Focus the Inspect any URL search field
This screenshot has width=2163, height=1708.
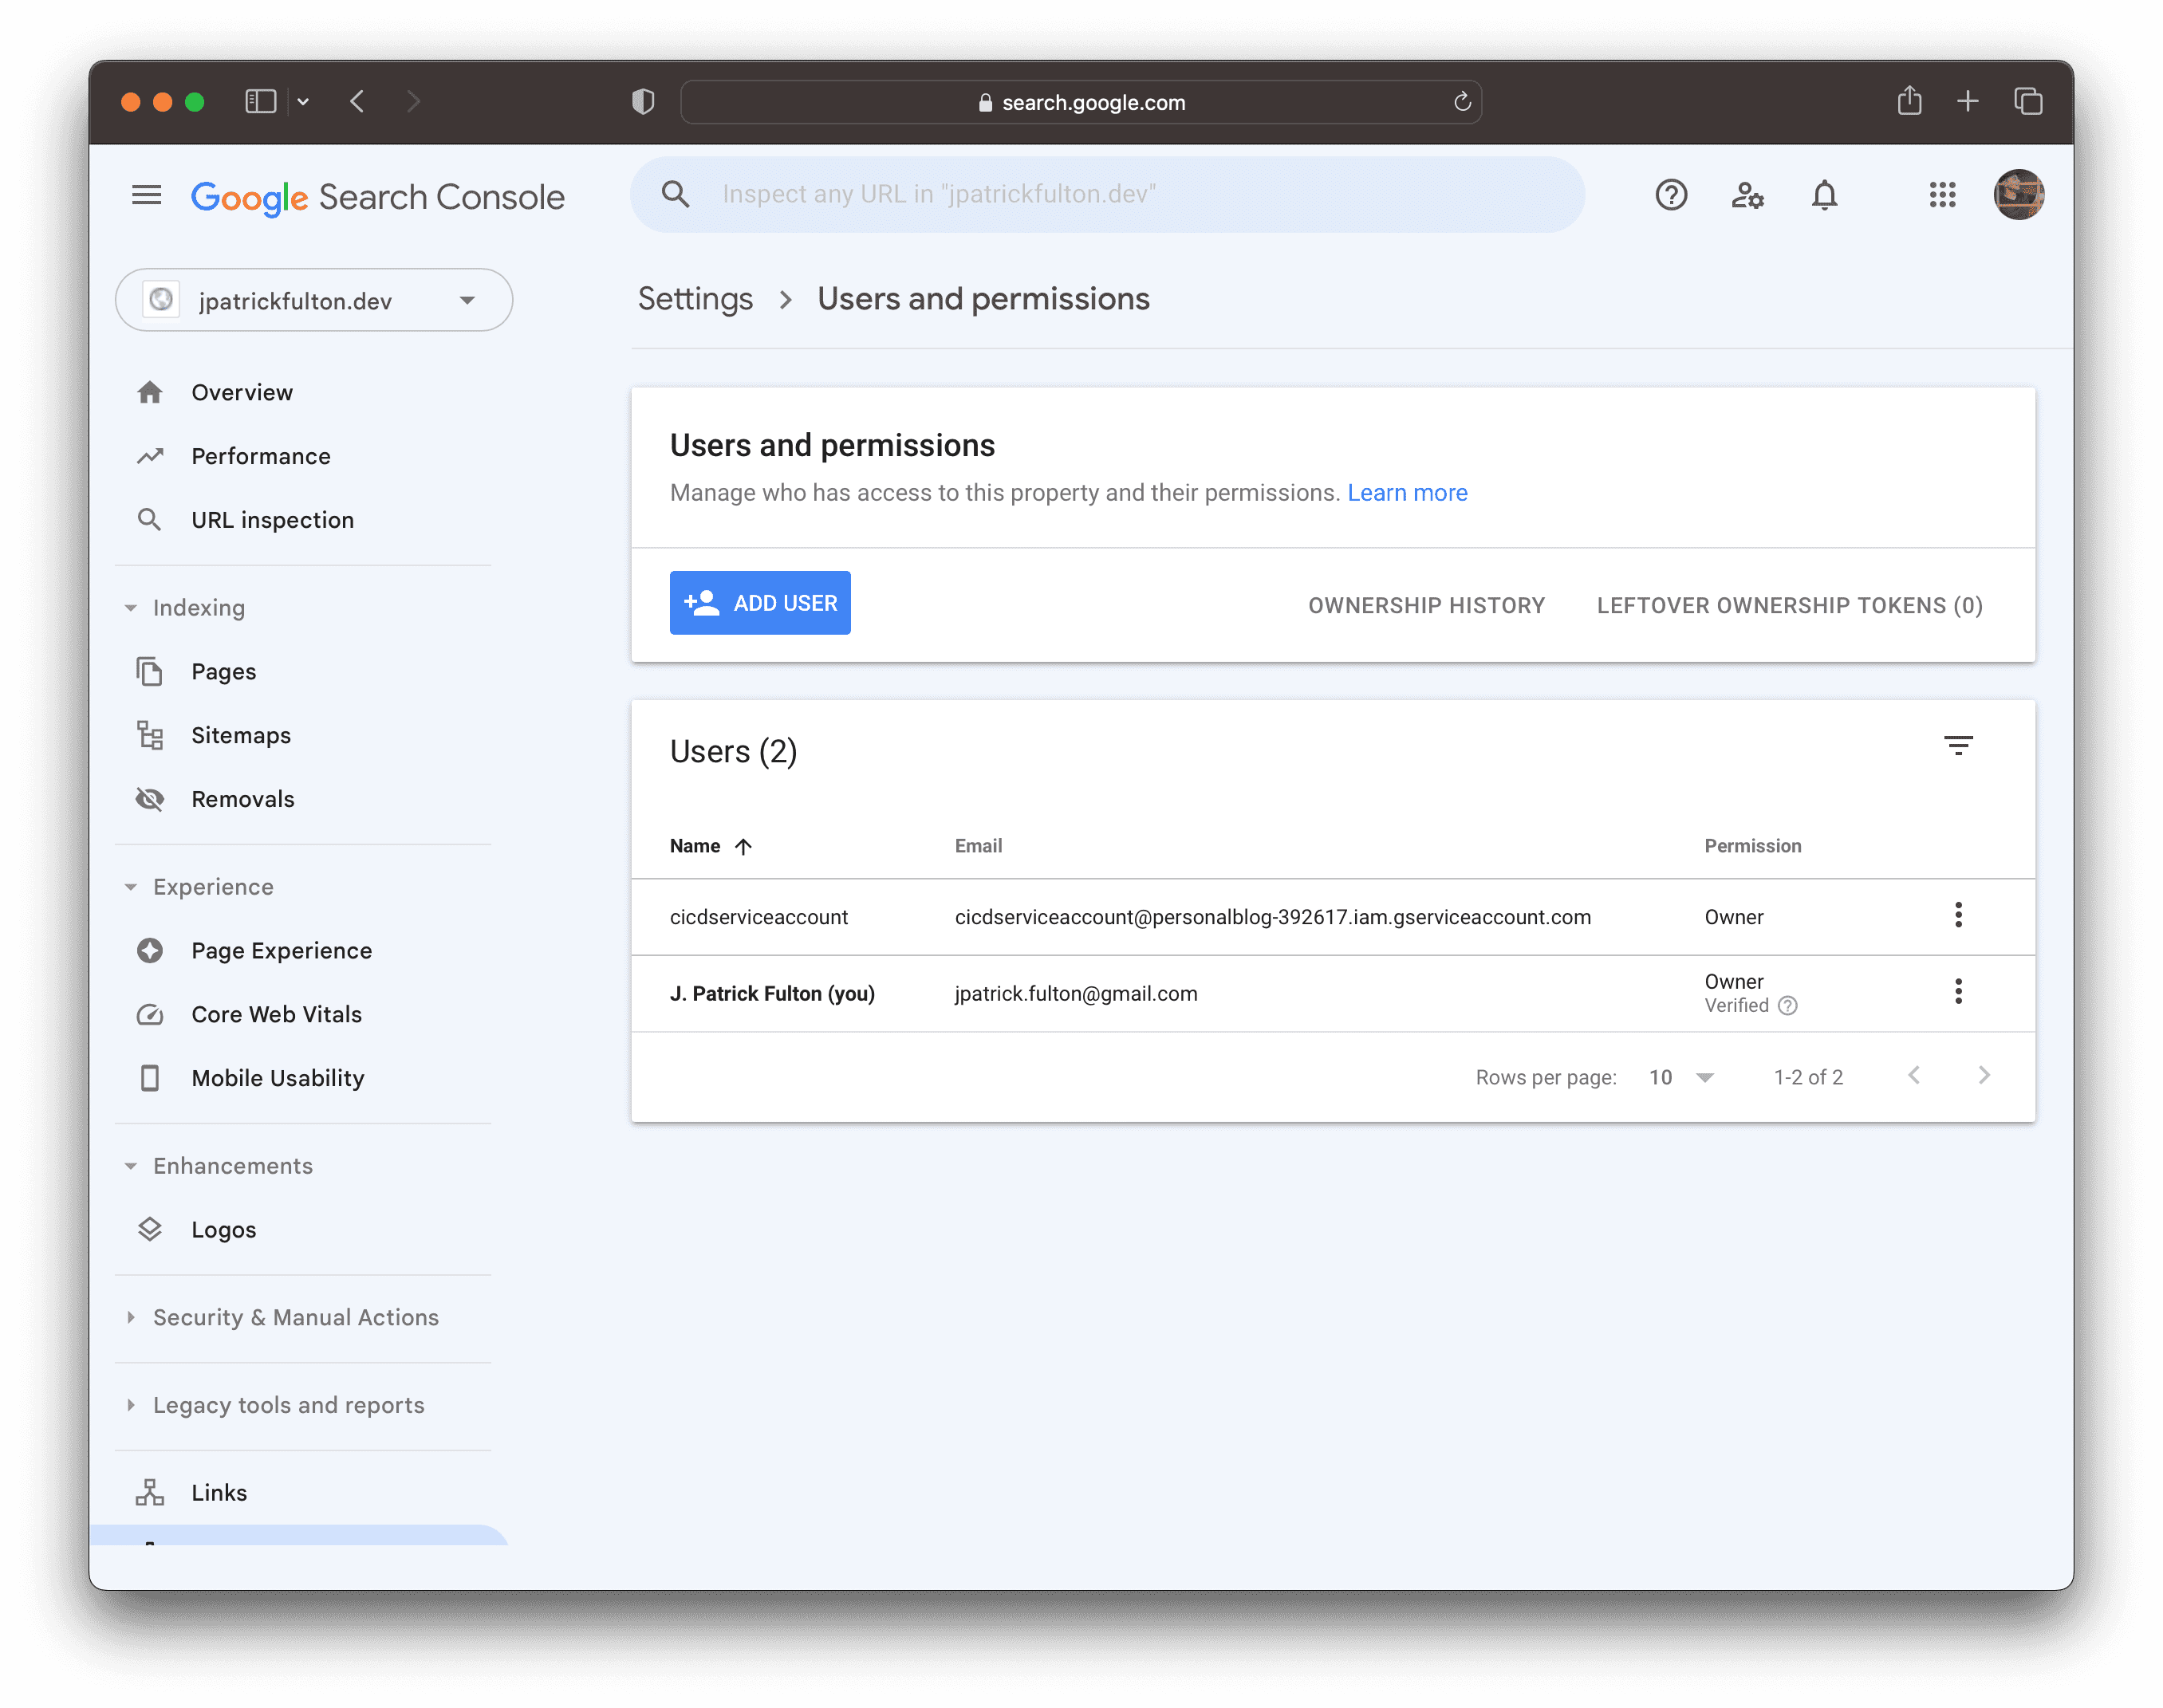[1107, 194]
